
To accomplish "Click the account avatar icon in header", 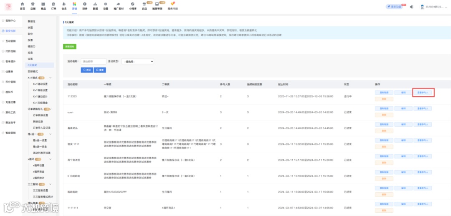I will [423, 7].
